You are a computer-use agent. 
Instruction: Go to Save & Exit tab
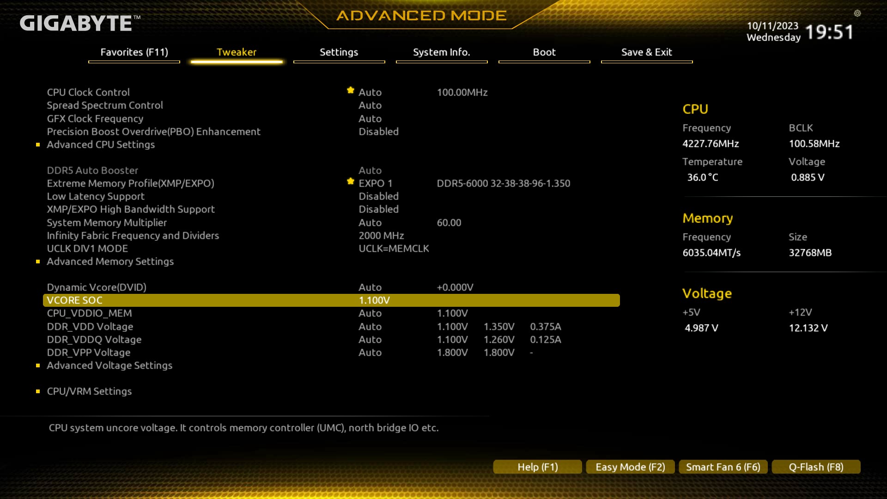[646, 52]
